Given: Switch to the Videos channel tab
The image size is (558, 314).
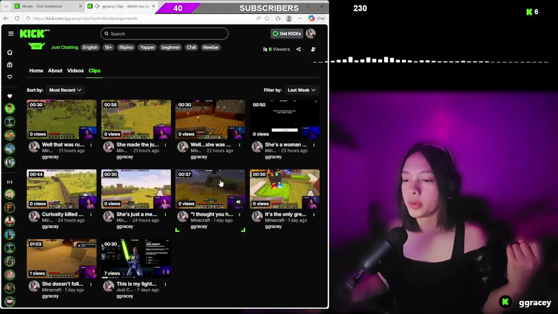Looking at the screenshot, I should click(x=75, y=71).
